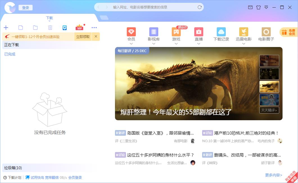This screenshot has width=298, height=183.
Task: Open the 下载记录 cloud icon
Action: tap(221, 32)
